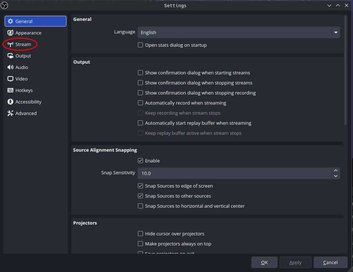Click the Hotkeys keyboard icon
The width and height of the screenshot is (353, 272).
(10, 90)
